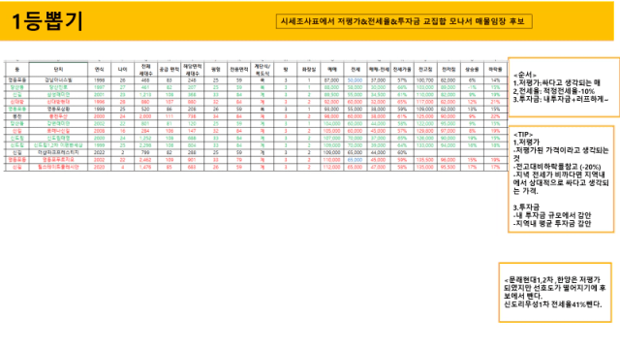Click the '전용면적' column header
Screen dimensions: 620x349
click(239, 69)
